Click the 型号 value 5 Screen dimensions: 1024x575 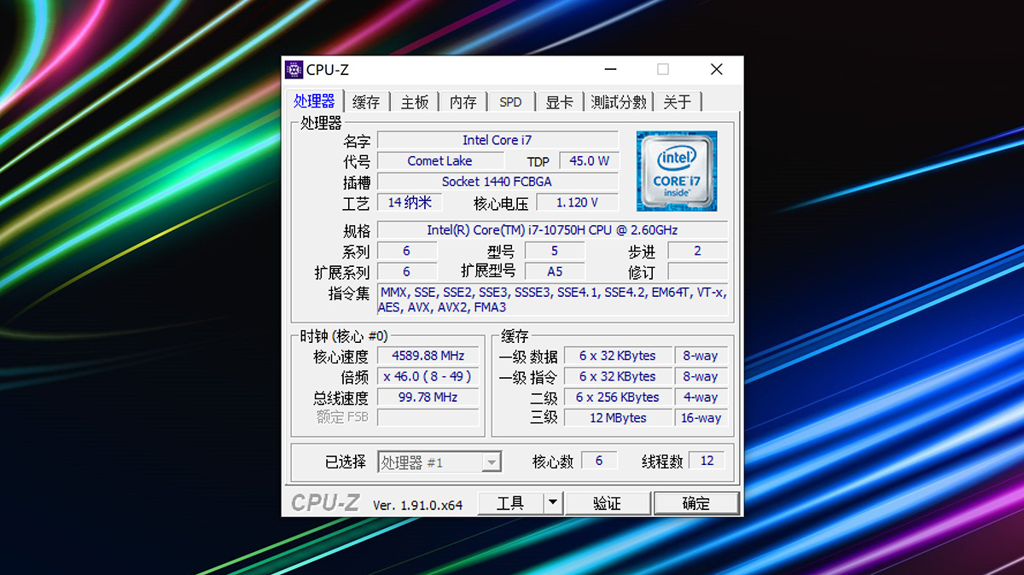click(555, 251)
